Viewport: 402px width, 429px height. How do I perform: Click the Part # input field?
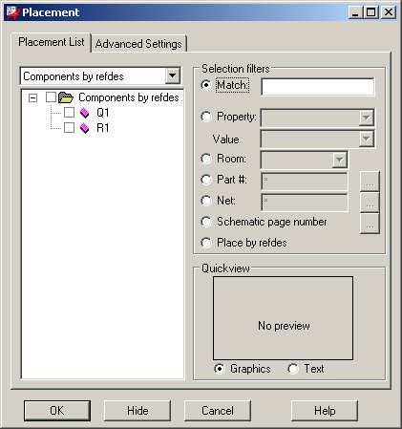pos(305,182)
